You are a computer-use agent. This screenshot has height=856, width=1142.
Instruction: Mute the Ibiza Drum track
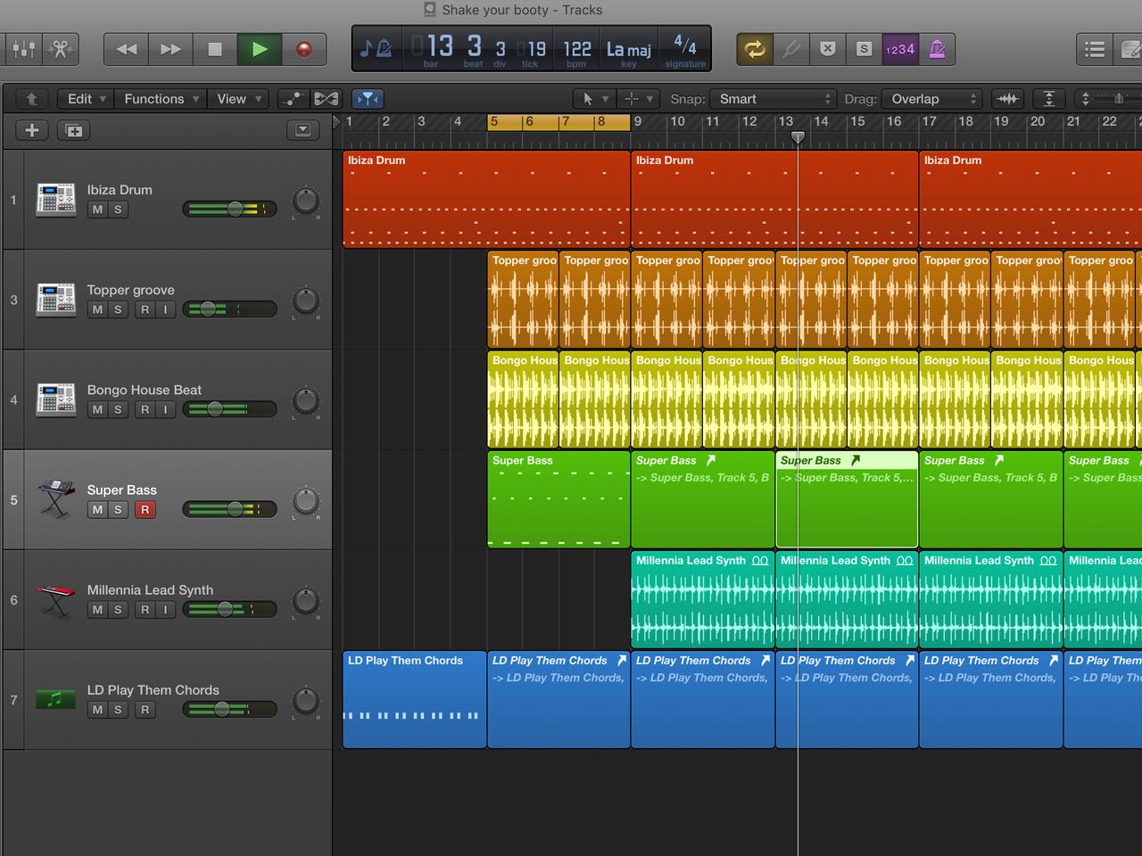tap(97, 210)
